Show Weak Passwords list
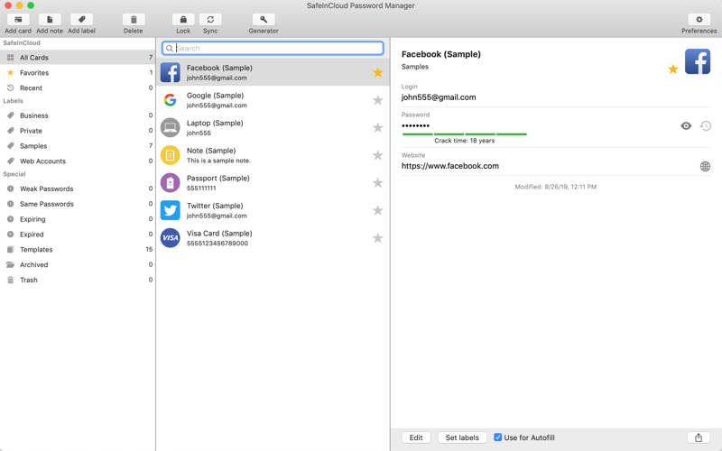The width and height of the screenshot is (722, 451). 78,189
